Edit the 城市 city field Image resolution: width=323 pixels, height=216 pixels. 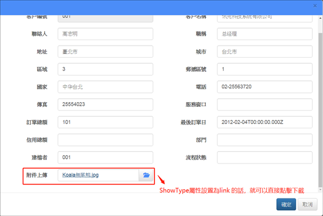(x=265, y=51)
